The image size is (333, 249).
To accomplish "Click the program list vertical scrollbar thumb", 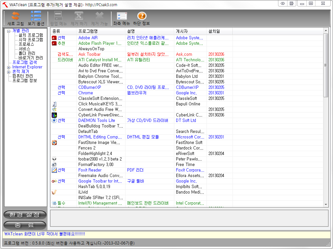I will pyautogui.click(x=326, y=65).
